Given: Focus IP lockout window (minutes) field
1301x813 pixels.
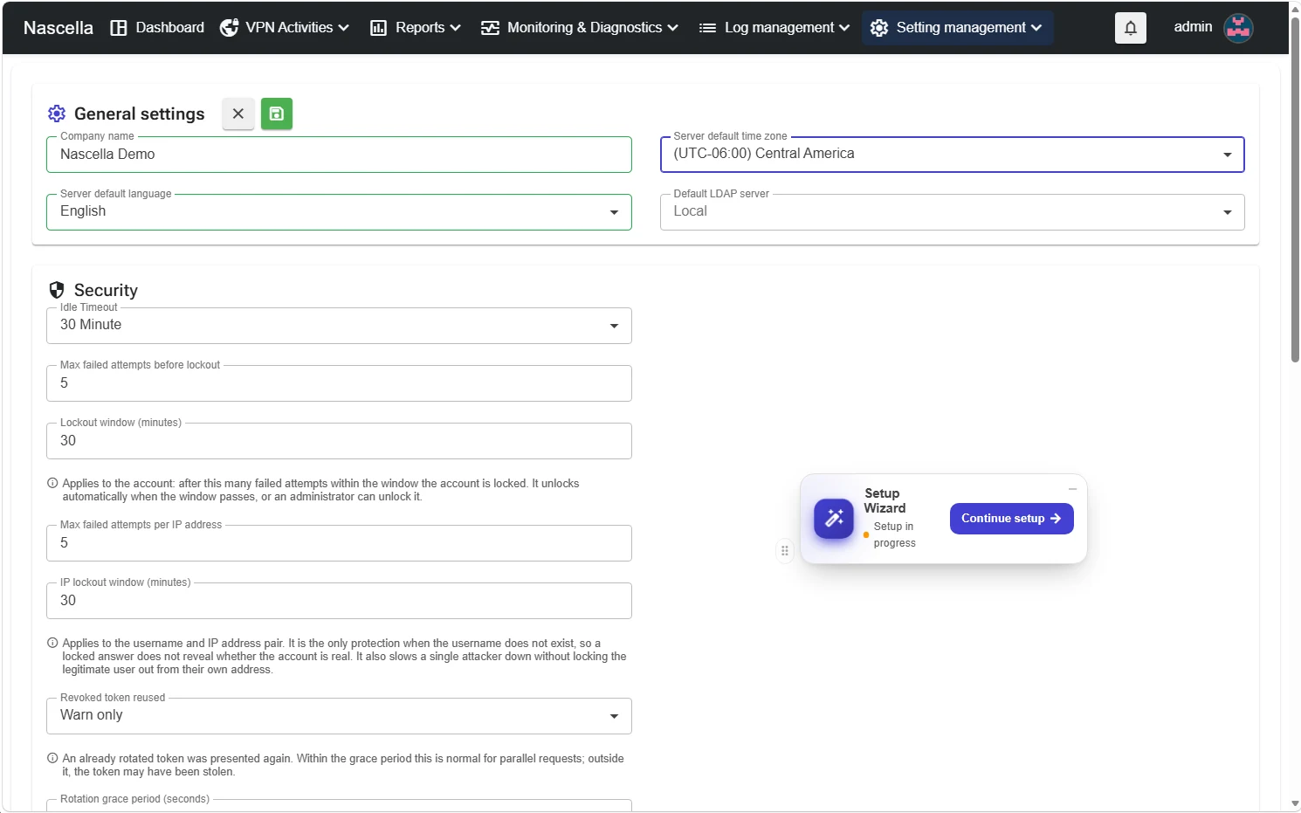Looking at the screenshot, I should point(339,601).
